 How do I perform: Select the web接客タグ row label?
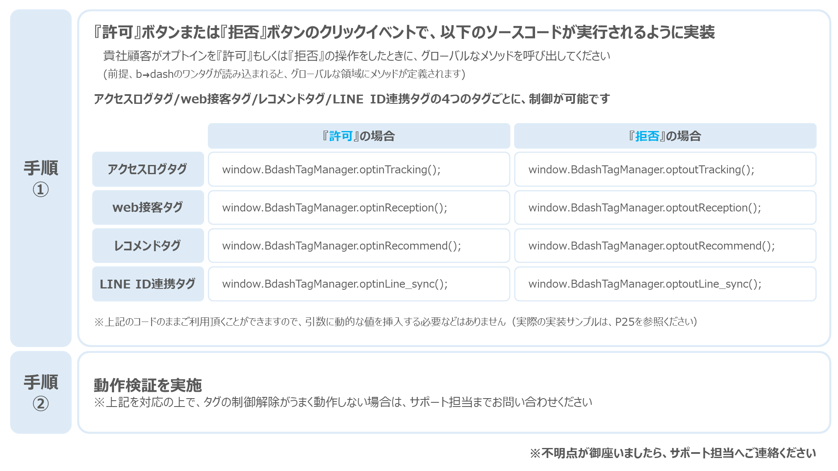[x=148, y=207]
